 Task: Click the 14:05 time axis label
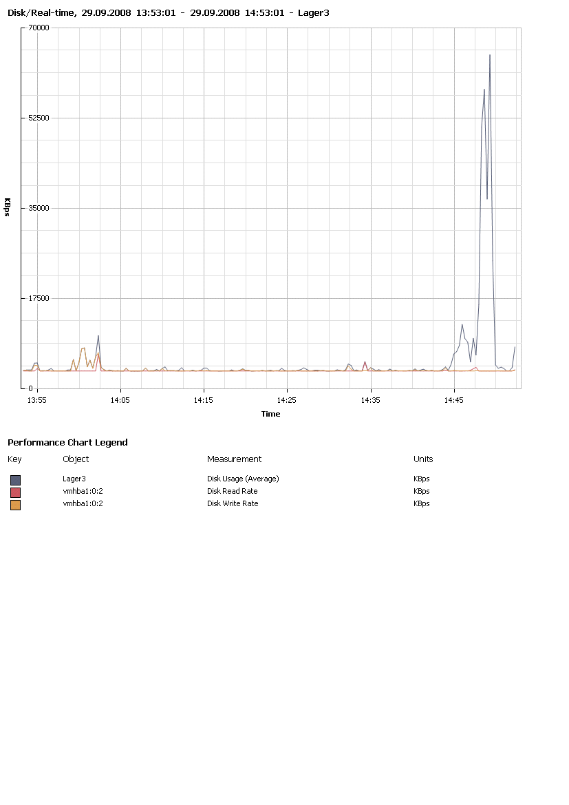120,401
